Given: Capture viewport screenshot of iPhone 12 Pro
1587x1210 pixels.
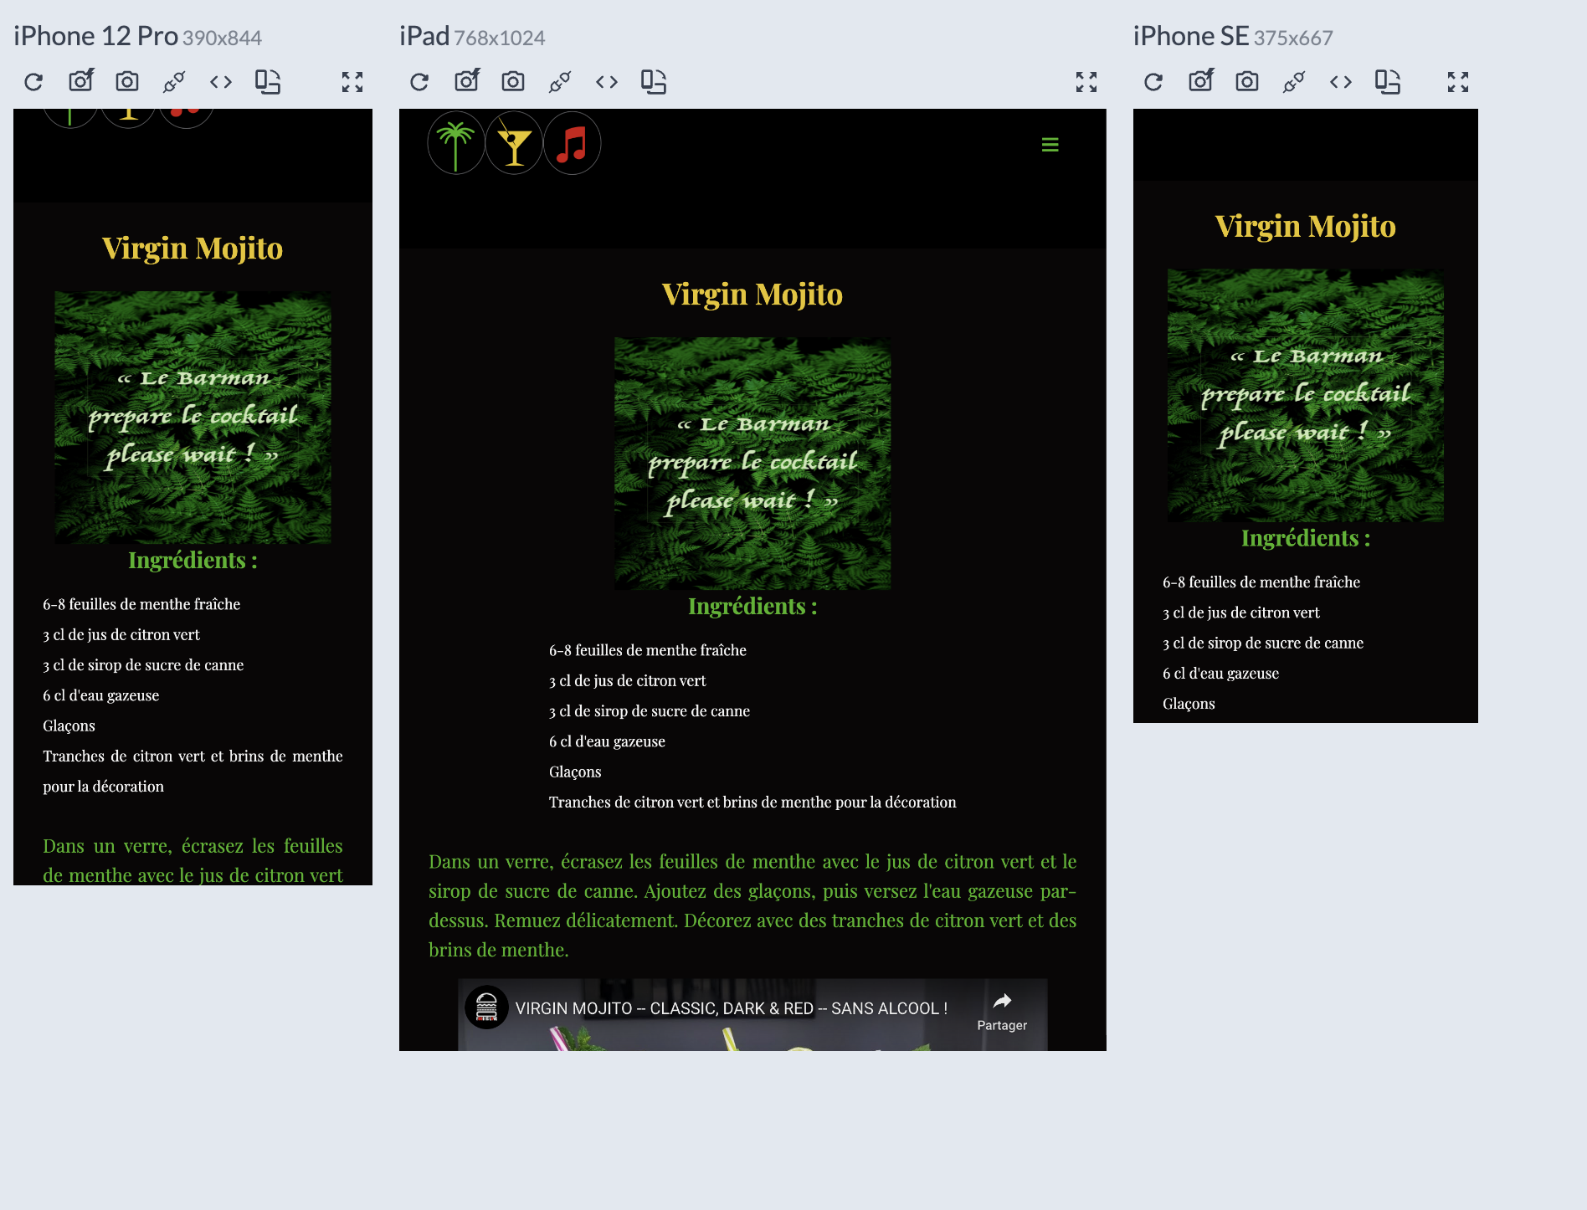Looking at the screenshot, I should click(127, 81).
